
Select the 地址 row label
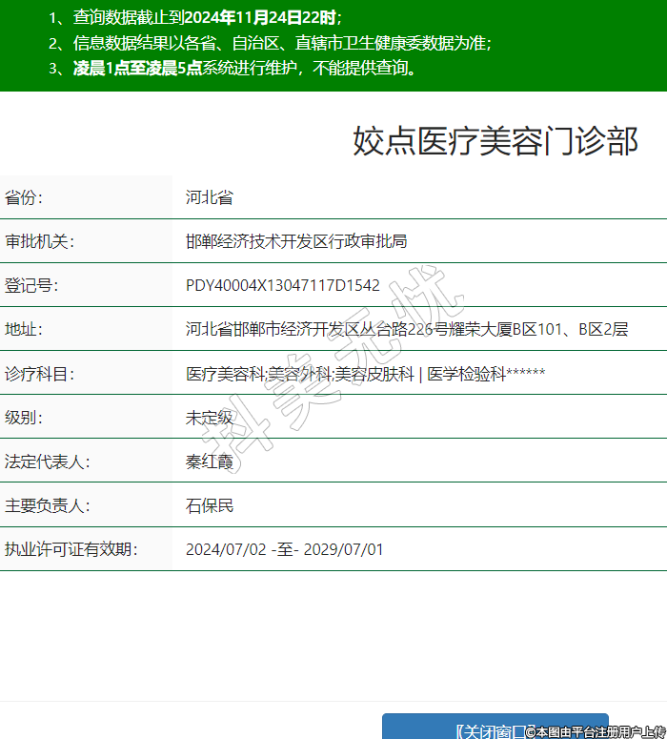click(25, 329)
